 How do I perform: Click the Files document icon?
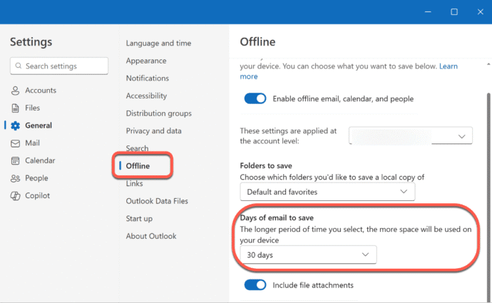click(x=15, y=108)
